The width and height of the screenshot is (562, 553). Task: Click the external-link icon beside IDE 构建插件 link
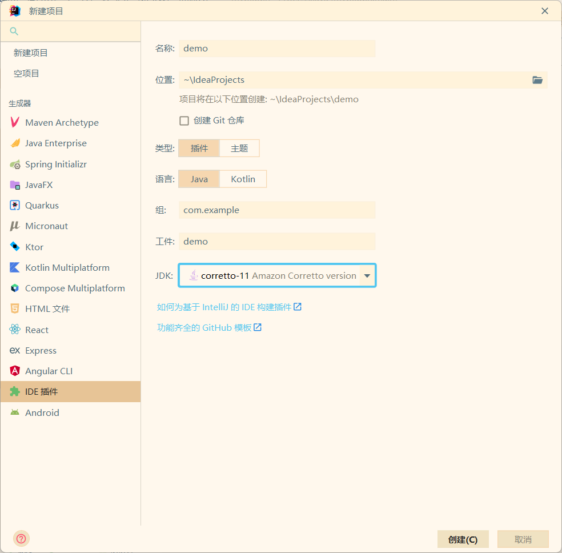tap(298, 307)
